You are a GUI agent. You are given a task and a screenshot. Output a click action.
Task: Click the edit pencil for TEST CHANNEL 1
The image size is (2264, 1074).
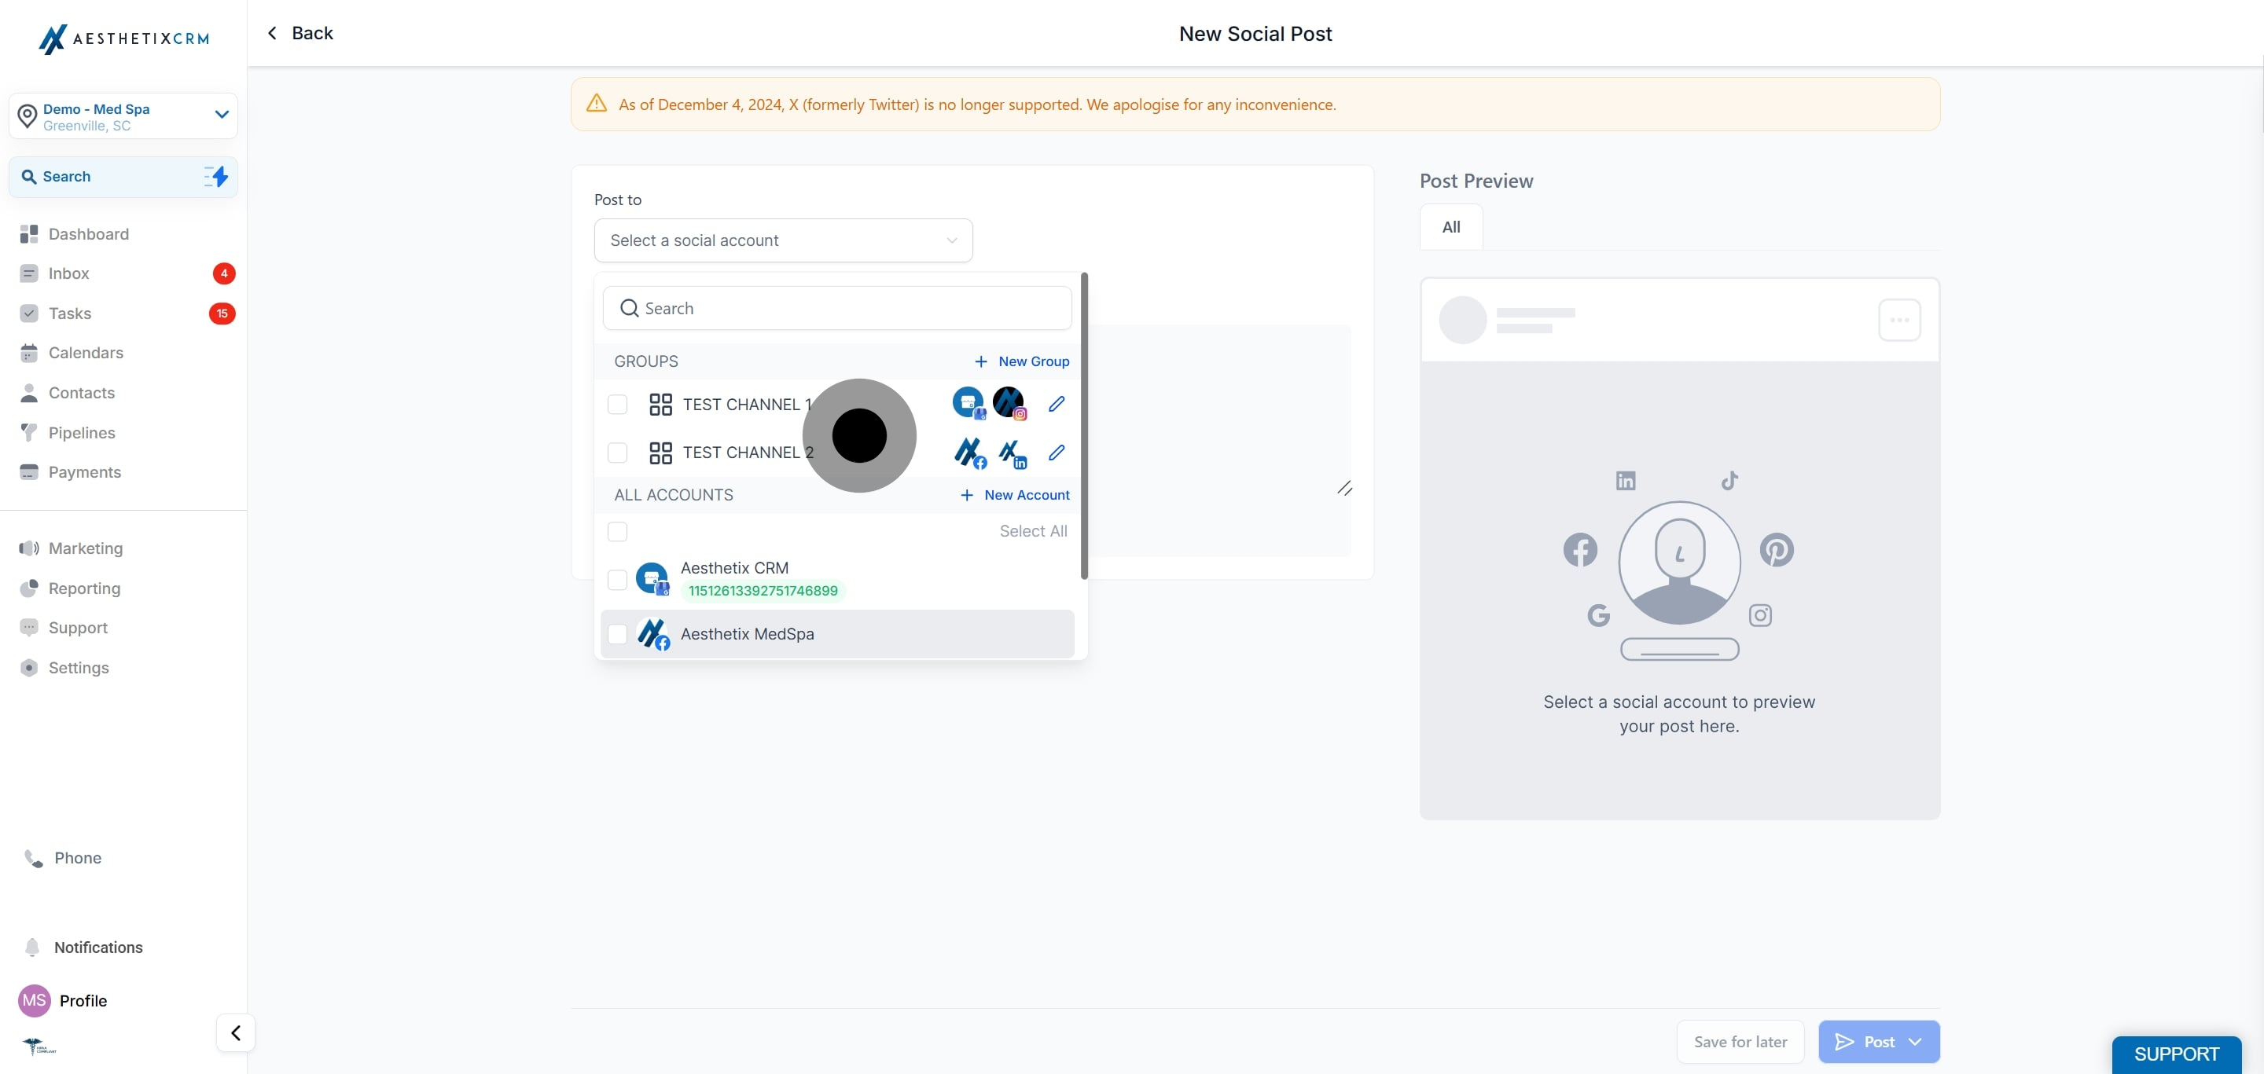click(x=1057, y=404)
